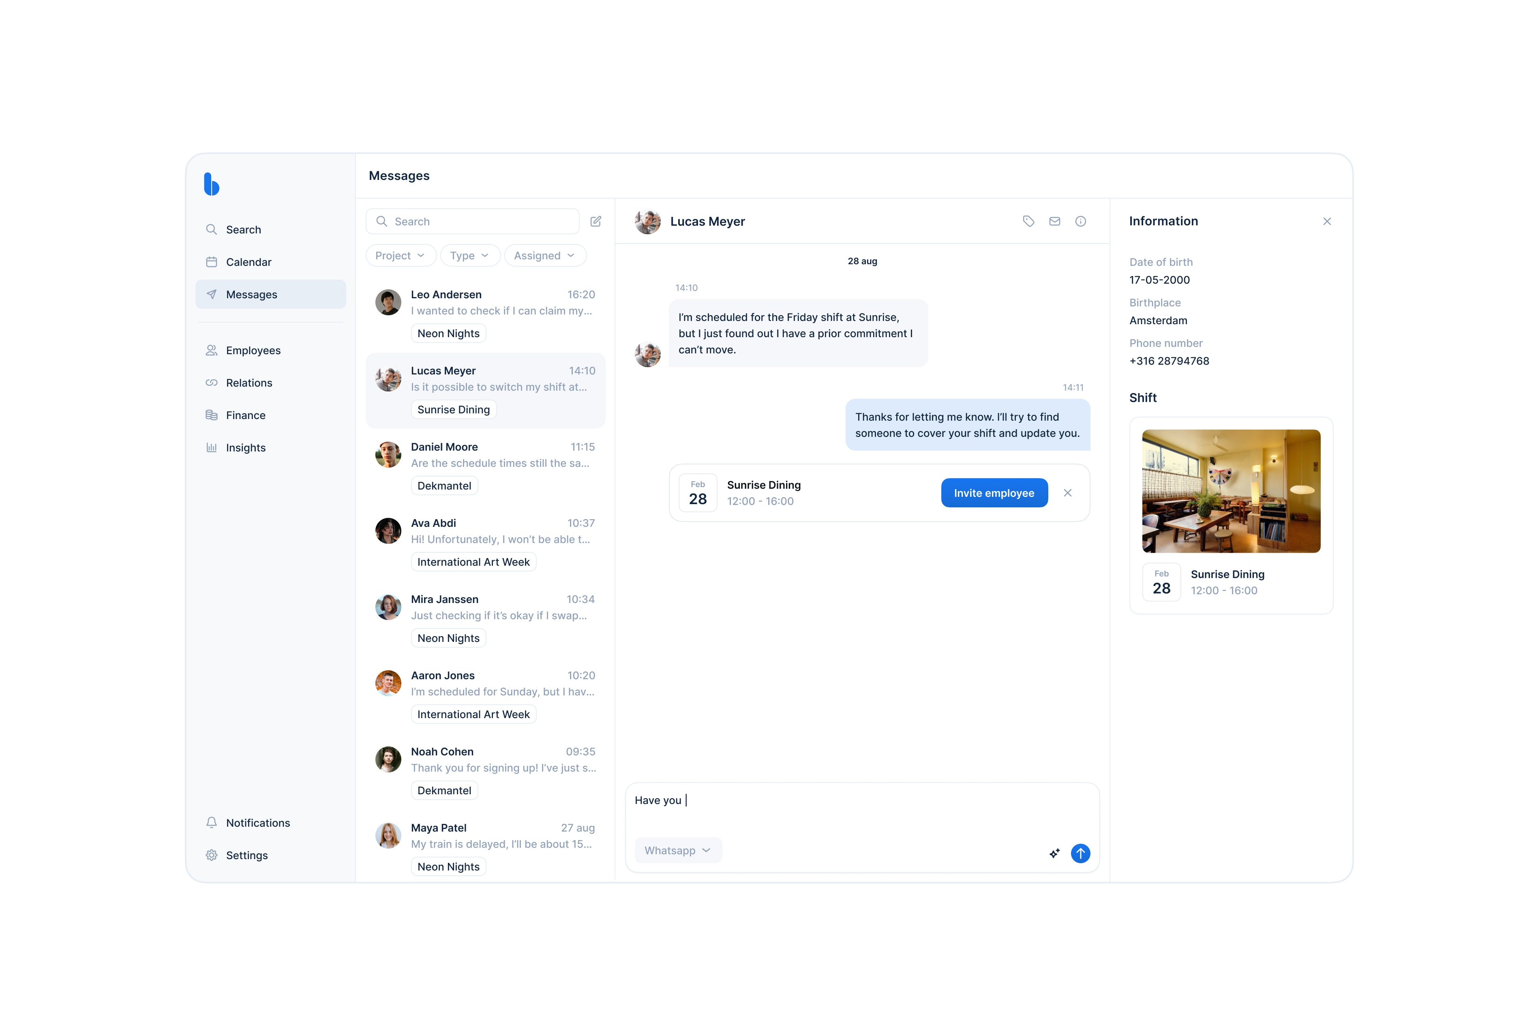Click the Sunrise Dining restaurant photo

point(1231,491)
